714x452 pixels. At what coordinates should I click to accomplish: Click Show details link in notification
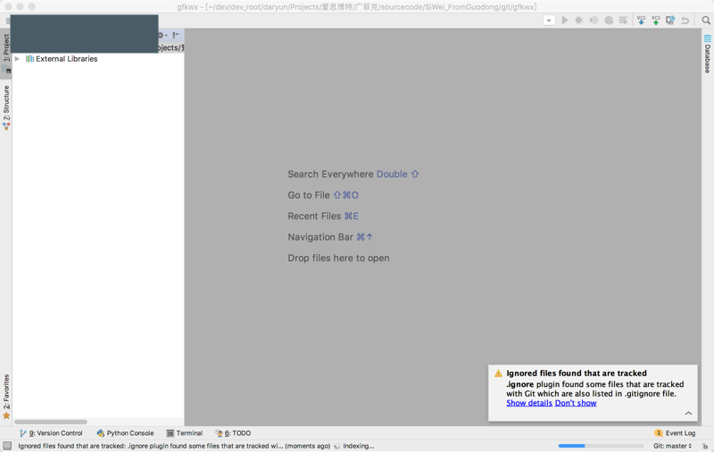click(x=529, y=403)
